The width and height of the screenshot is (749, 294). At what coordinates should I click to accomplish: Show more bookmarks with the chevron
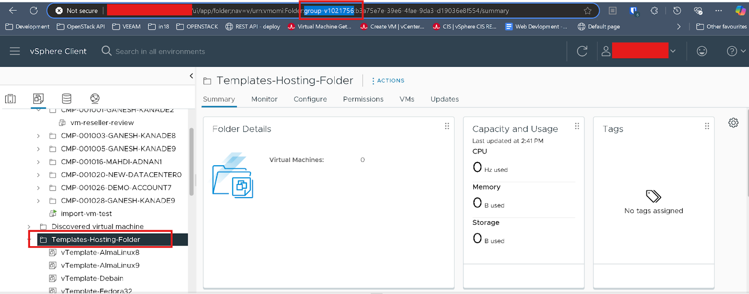point(679,27)
